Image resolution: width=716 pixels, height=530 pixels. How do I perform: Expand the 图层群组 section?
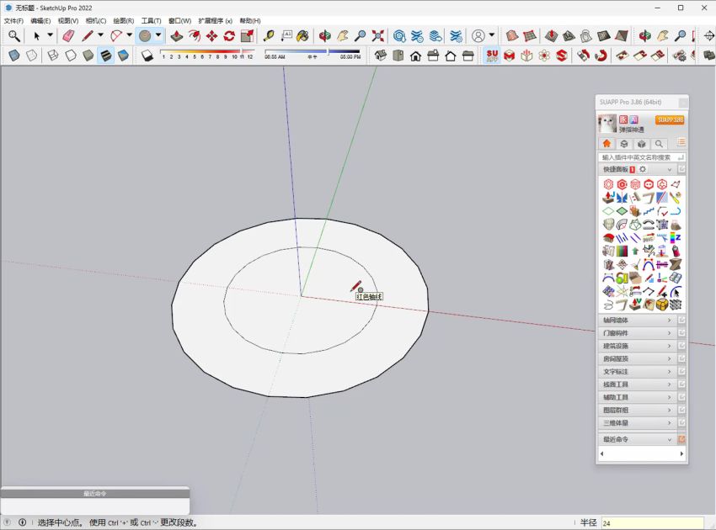(x=636, y=410)
